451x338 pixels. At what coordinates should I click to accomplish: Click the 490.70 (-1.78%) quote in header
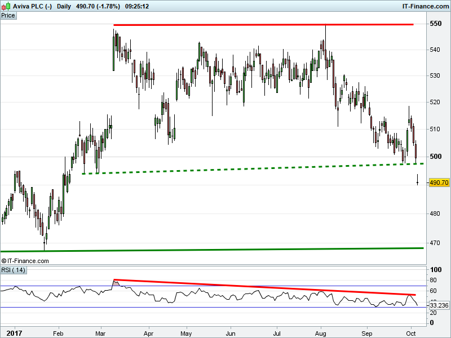tap(98, 6)
